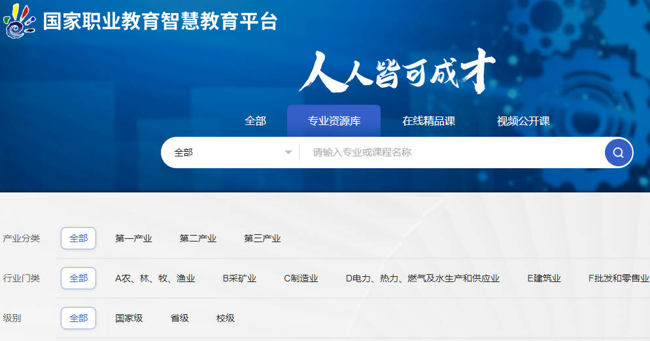The image size is (650, 341).
Task: Choose the A农、林、牧、渔业 industry filter
Action: point(155,278)
